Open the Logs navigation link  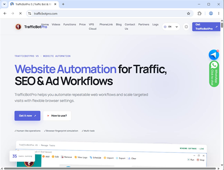tap(155, 24)
